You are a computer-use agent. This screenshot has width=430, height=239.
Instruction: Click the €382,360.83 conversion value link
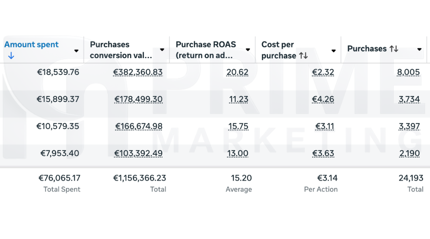[138, 72]
